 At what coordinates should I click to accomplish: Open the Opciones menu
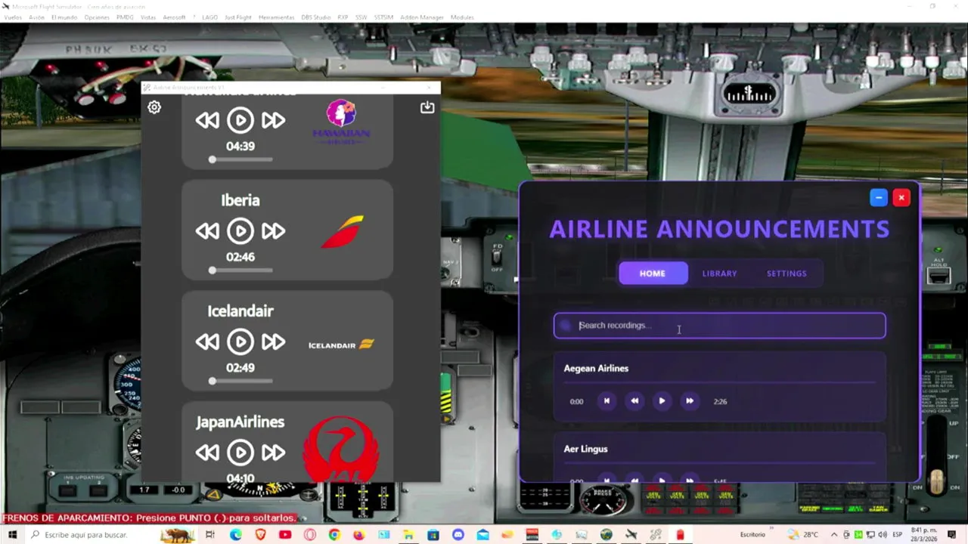(x=97, y=17)
